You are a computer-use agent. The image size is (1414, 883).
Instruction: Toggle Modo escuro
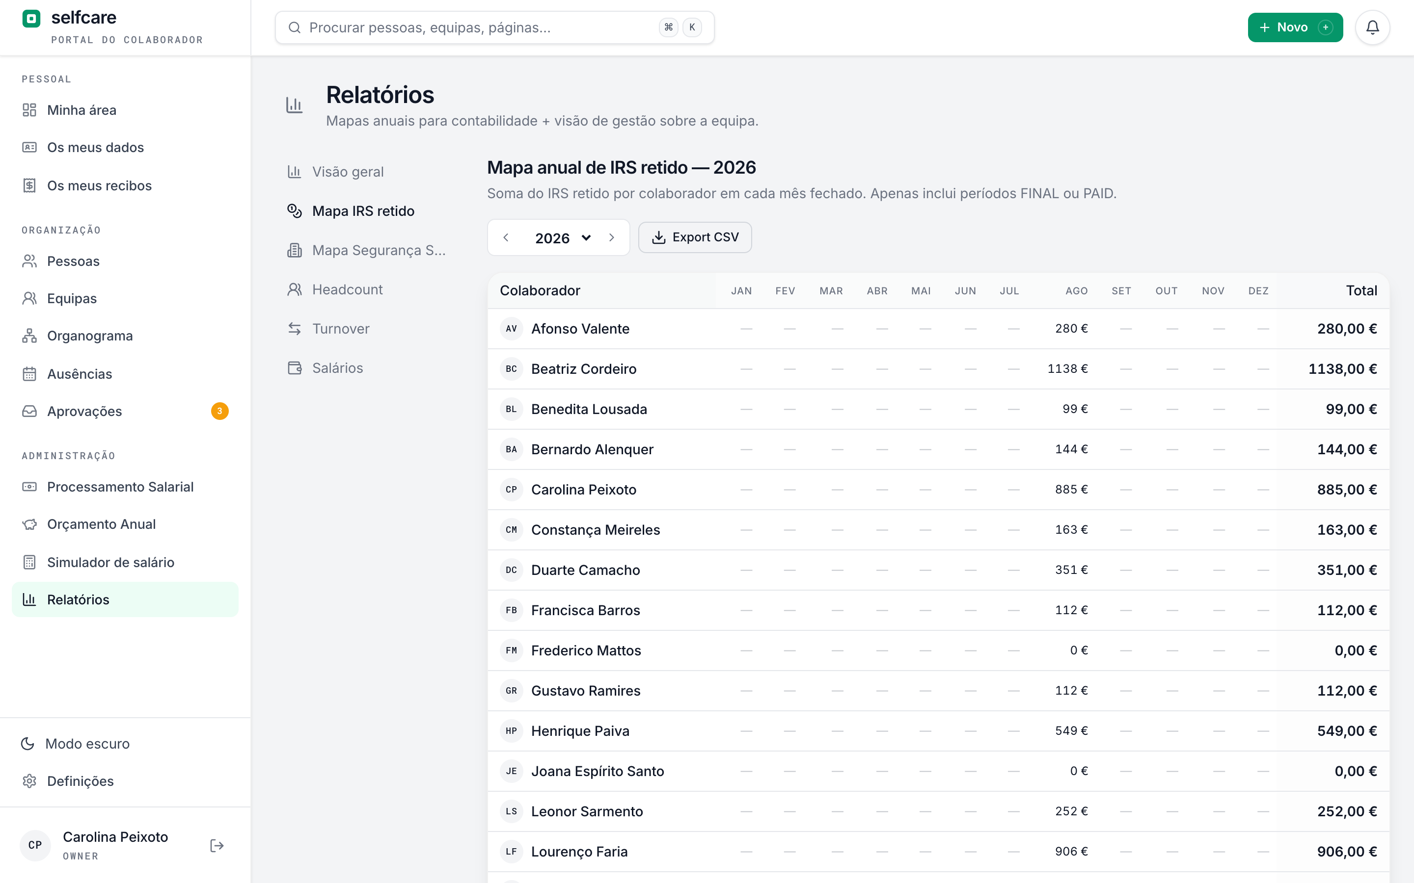click(x=125, y=743)
